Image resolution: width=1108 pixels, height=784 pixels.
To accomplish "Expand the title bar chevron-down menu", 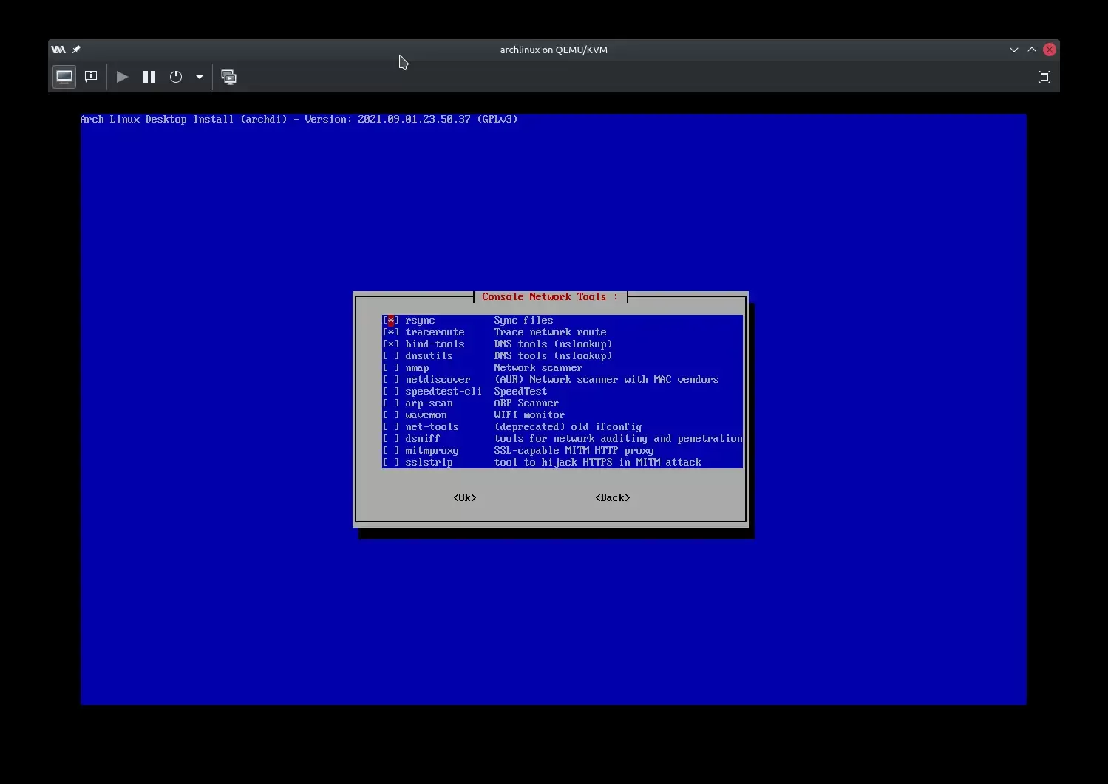I will (1013, 50).
